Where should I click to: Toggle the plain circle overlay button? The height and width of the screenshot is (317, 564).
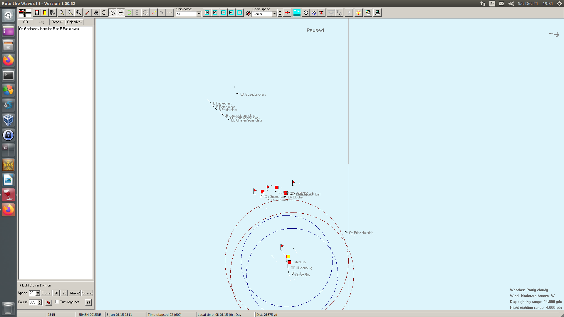104,13
